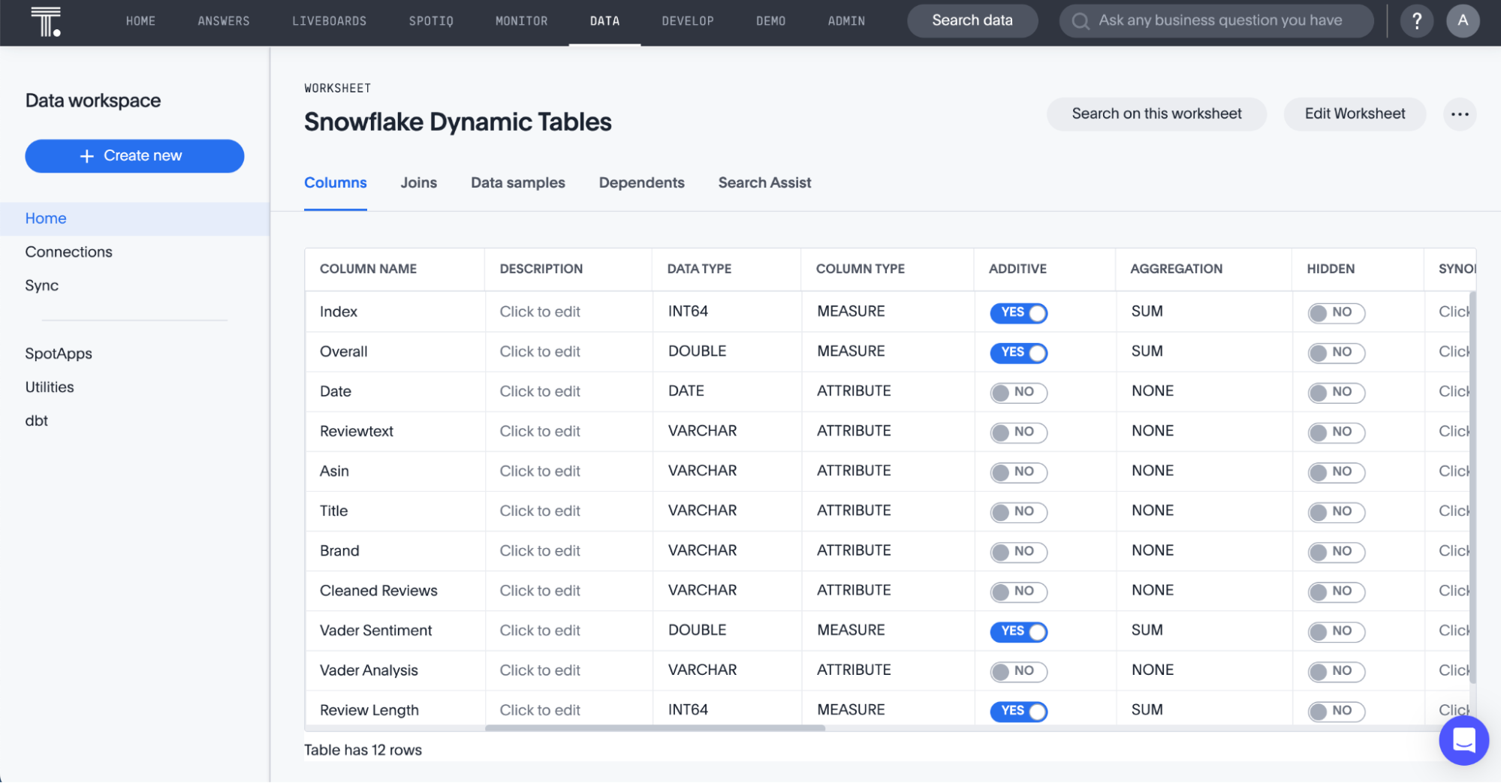Toggle Additive switch for Index row

[x=1018, y=312]
